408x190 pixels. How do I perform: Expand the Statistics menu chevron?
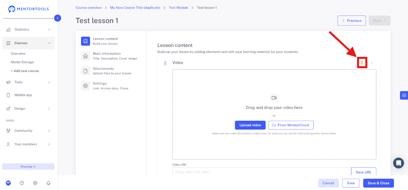49,30
